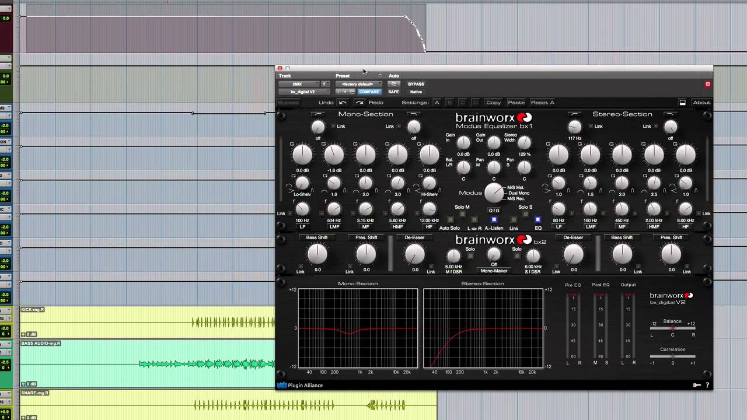Select settings slot B
Screen dimensions: 747x420
449,103
